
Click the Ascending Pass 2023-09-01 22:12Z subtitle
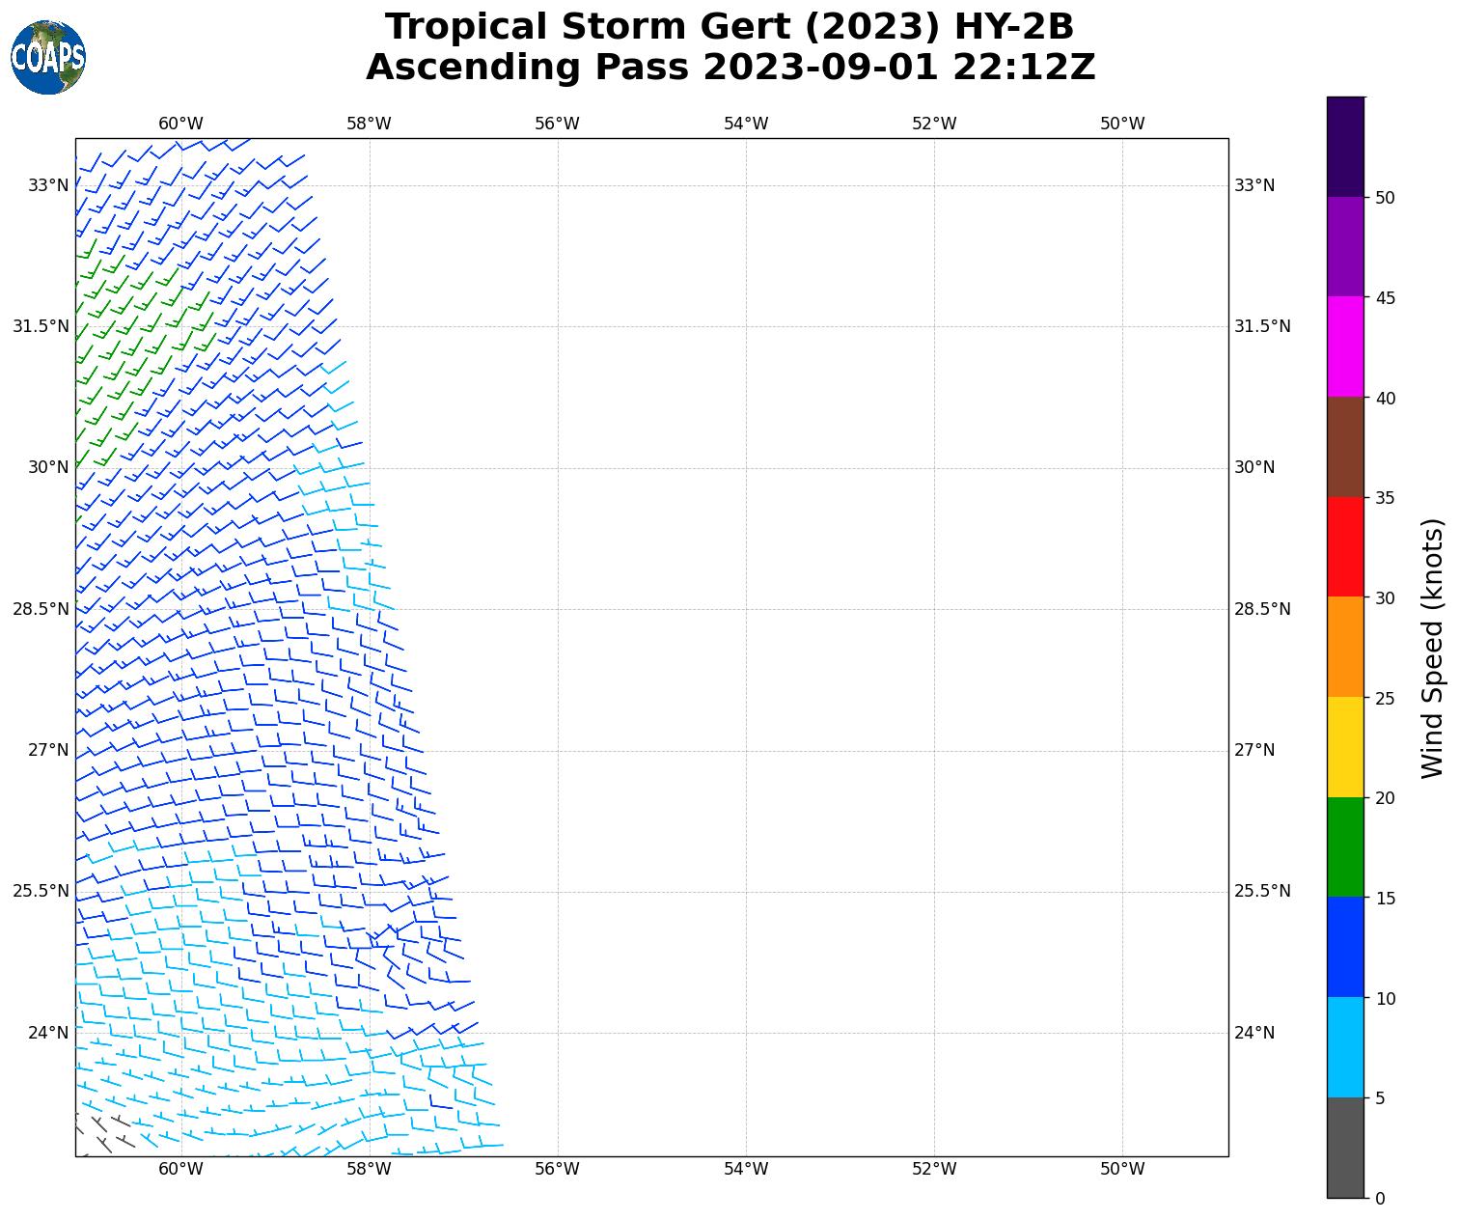730,69
